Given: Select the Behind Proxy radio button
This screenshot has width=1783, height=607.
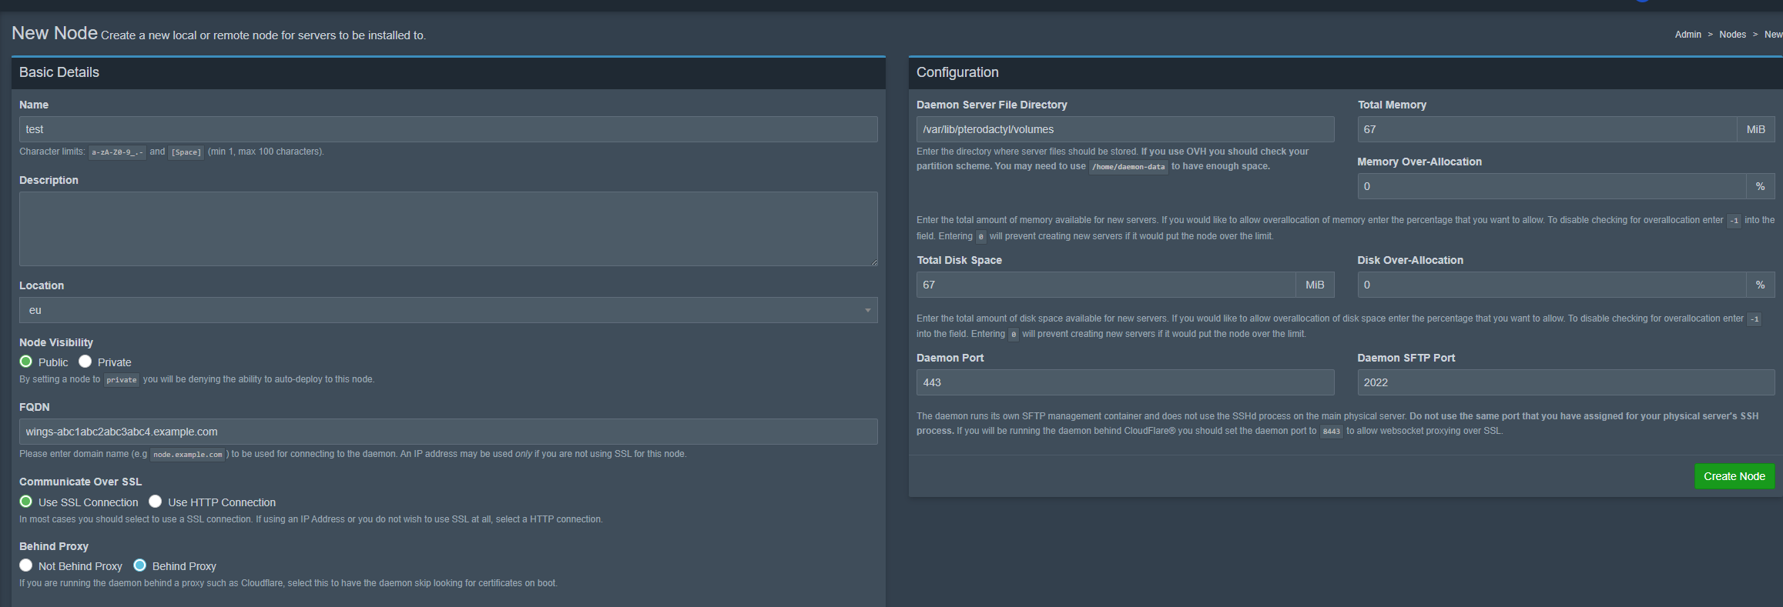Looking at the screenshot, I should pyautogui.click(x=140, y=565).
